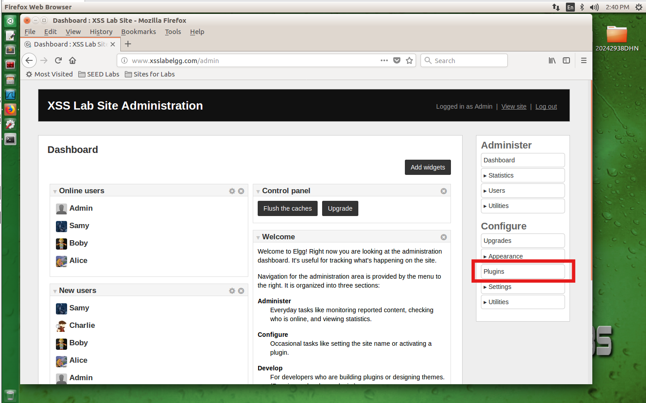This screenshot has width=646, height=403.
Task: Open the Firefox hamburger menu
Action: point(584,60)
